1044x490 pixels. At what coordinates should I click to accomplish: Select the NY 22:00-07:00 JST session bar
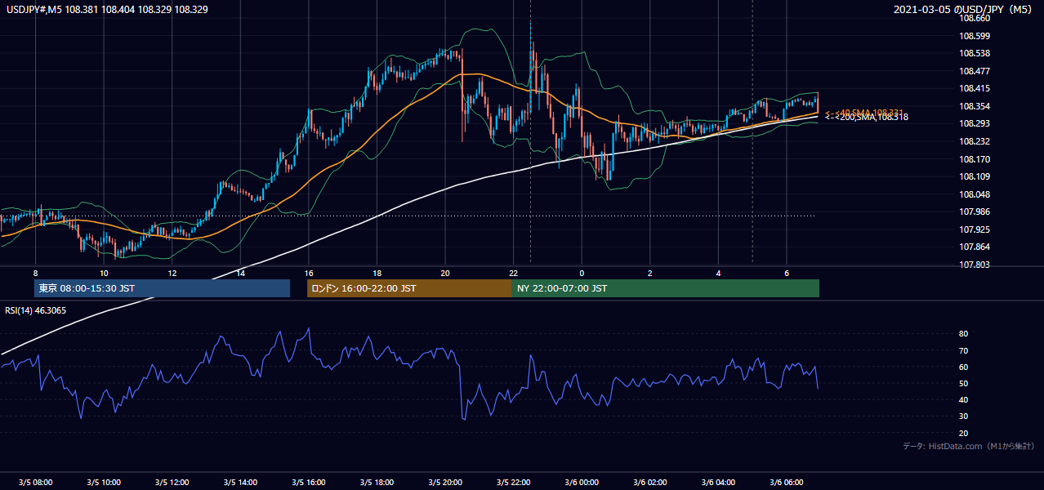tap(666, 288)
